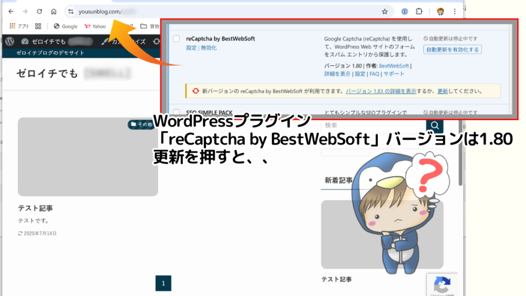Click the updates icon in admin bar

click(x=156, y=41)
